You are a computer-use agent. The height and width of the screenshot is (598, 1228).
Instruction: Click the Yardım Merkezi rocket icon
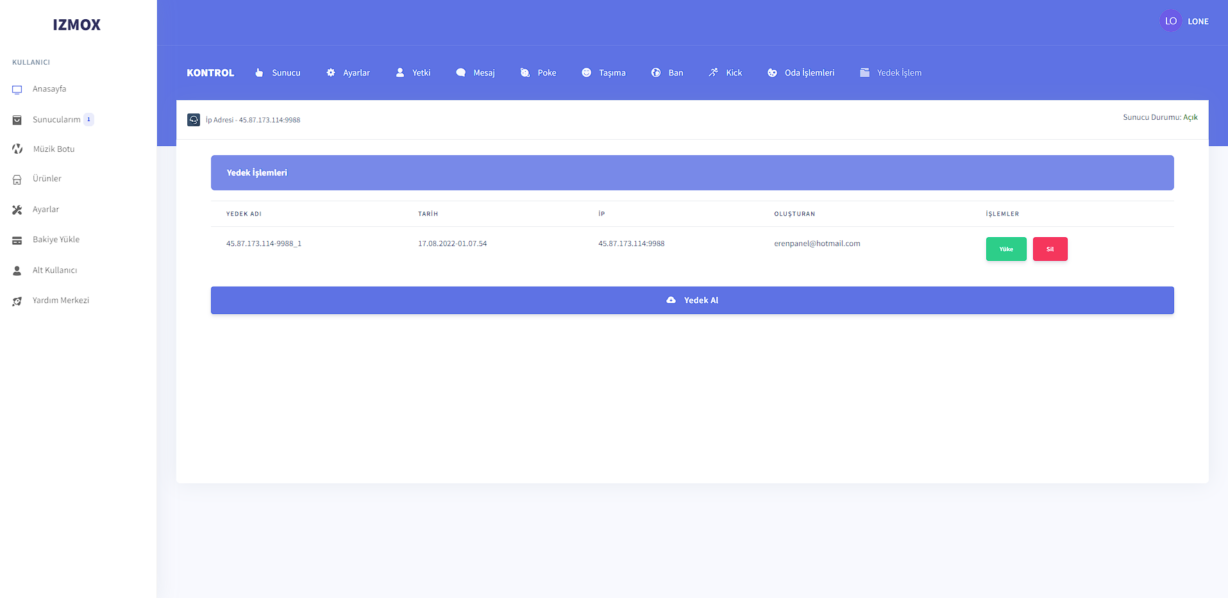coord(17,301)
